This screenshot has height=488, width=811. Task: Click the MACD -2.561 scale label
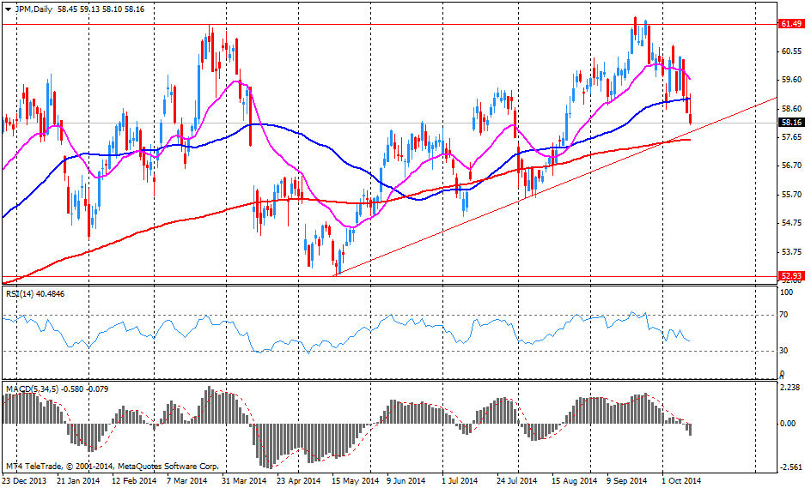789,467
